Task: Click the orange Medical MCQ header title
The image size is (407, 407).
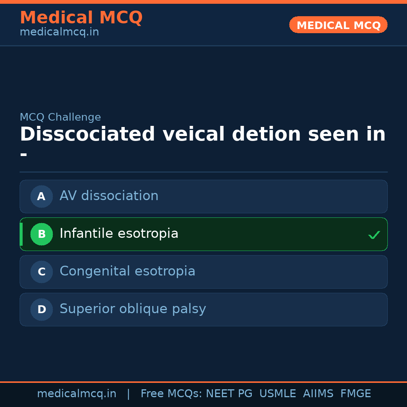Action: pos(81,18)
